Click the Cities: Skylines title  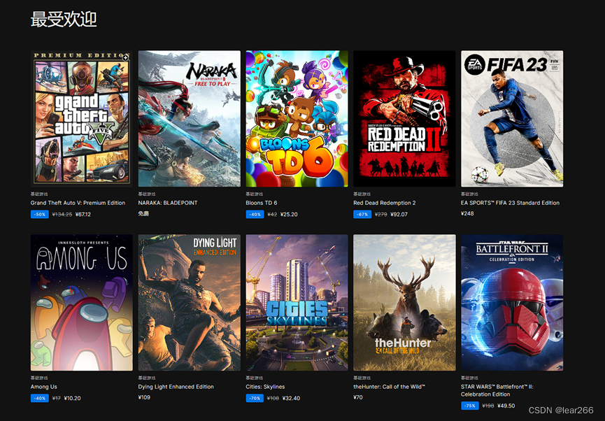point(265,387)
